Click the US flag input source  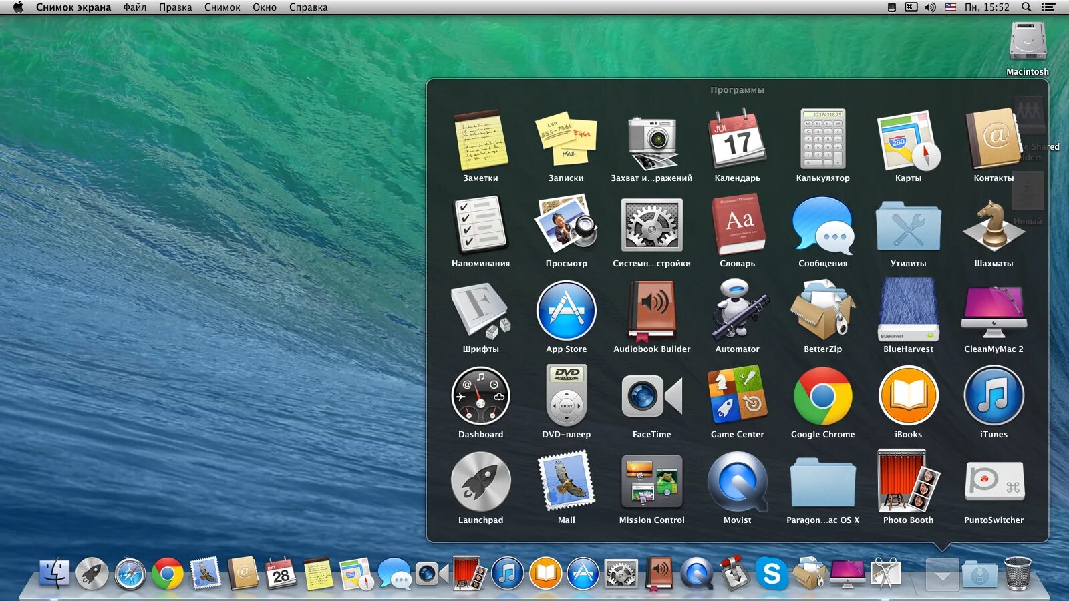click(950, 7)
